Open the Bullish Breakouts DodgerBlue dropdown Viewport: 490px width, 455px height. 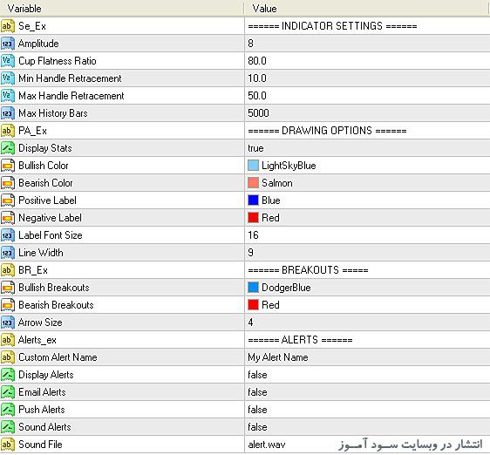click(x=367, y=288)
